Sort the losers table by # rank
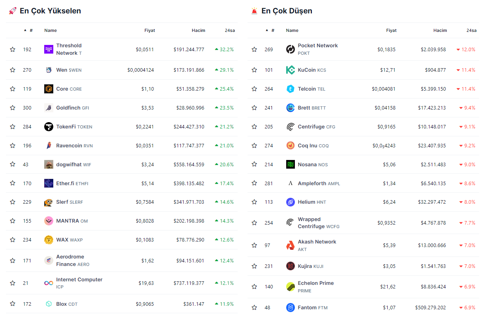 pos(272,30)
